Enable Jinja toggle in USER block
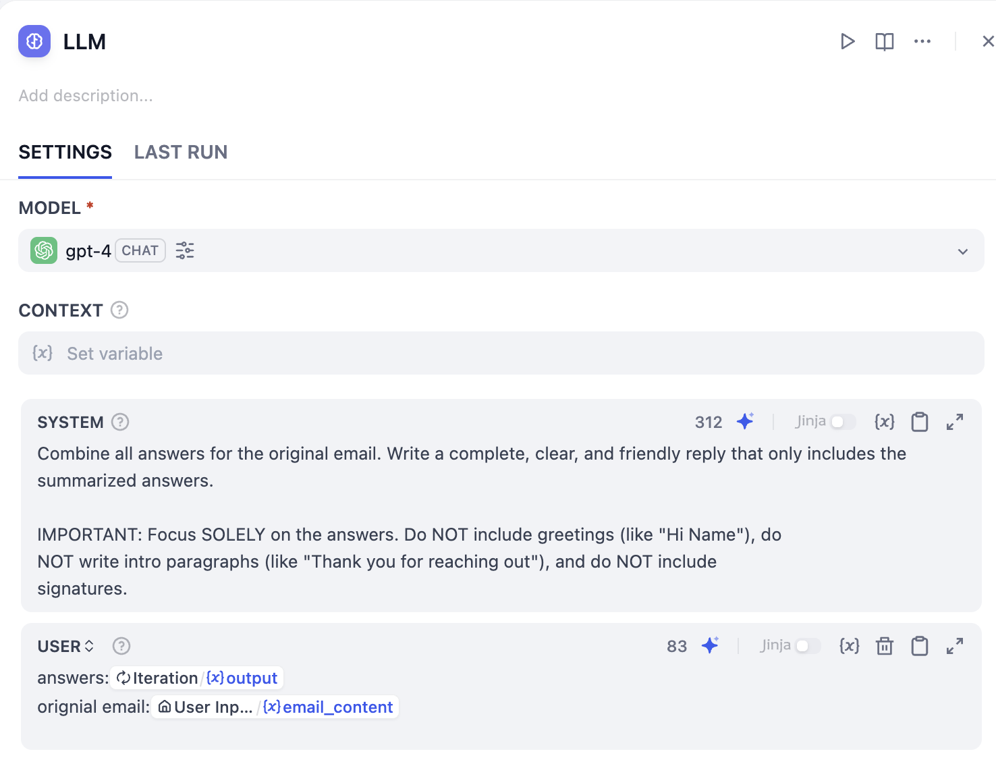 (807, 646)
